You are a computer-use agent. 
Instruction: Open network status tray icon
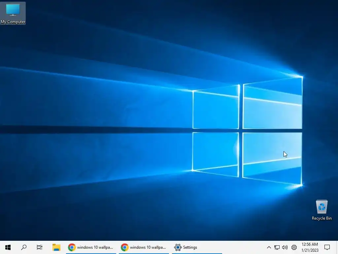tap(277, 247)
